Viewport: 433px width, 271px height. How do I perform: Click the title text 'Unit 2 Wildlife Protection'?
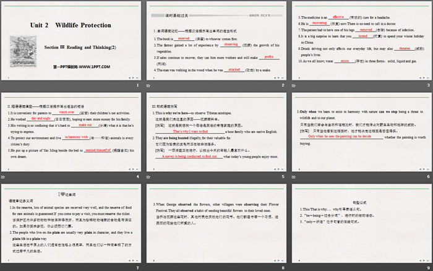[x=71, y=25]
